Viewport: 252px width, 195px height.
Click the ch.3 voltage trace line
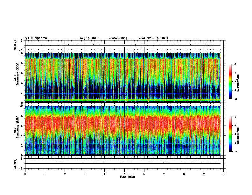pyautogui.click(x=123, y=163)
